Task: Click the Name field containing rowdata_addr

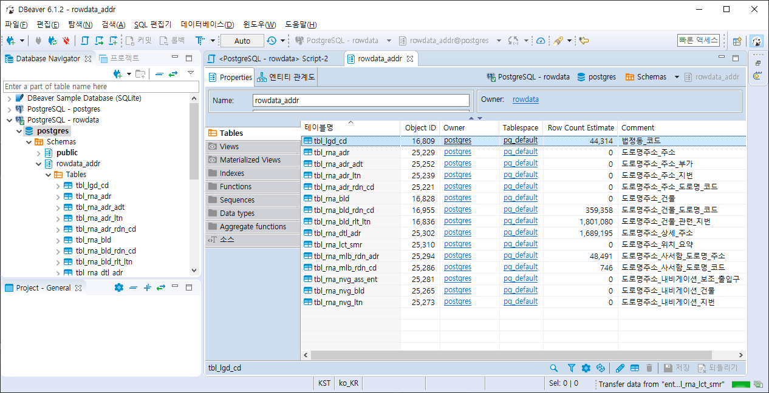Action: pyautogui.click(x=361, y=100)
